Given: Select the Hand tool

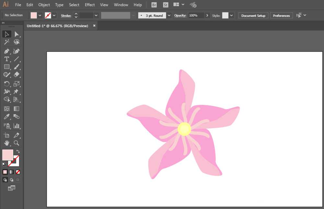Looking at the screenshot, I should (x=6, y=143).
